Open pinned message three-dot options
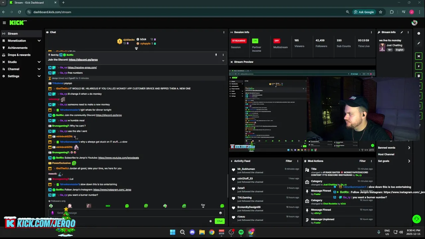Screen dimensions: 425x239 tap(223, 55)
